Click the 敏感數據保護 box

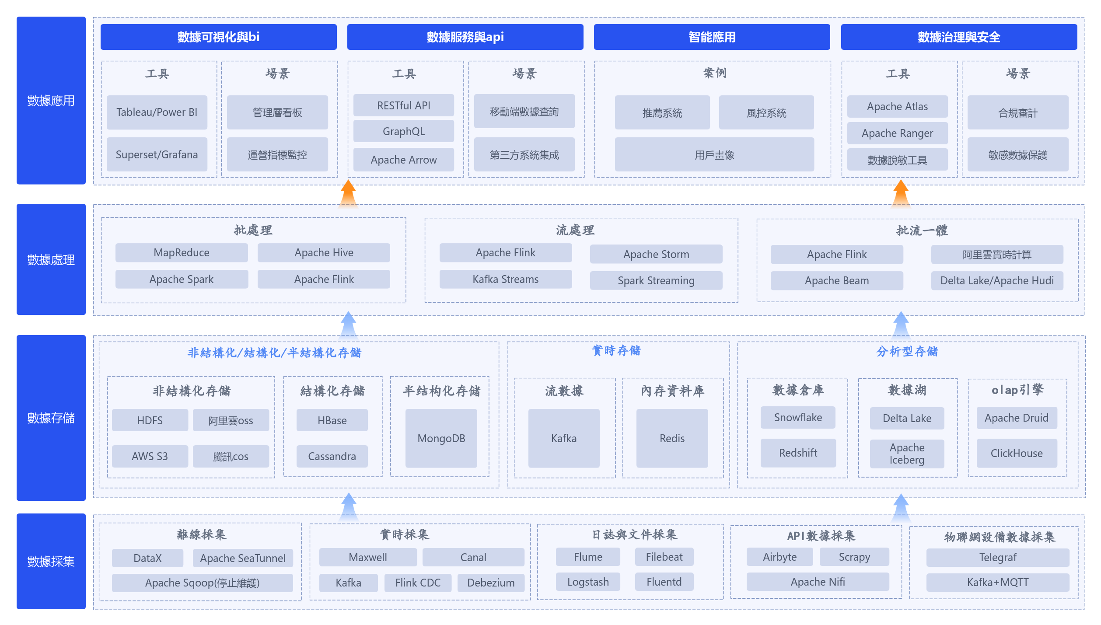[x=1018, y=154]
